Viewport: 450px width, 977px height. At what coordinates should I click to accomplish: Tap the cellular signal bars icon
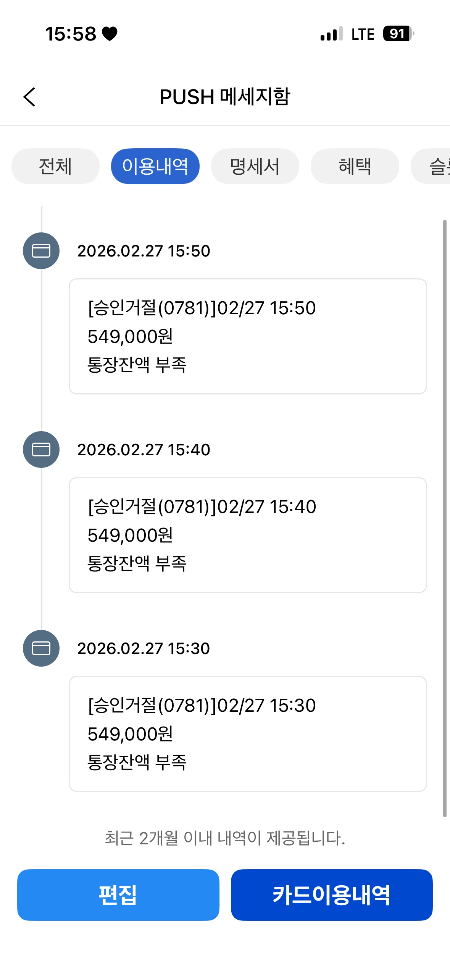tap(331, 34)
